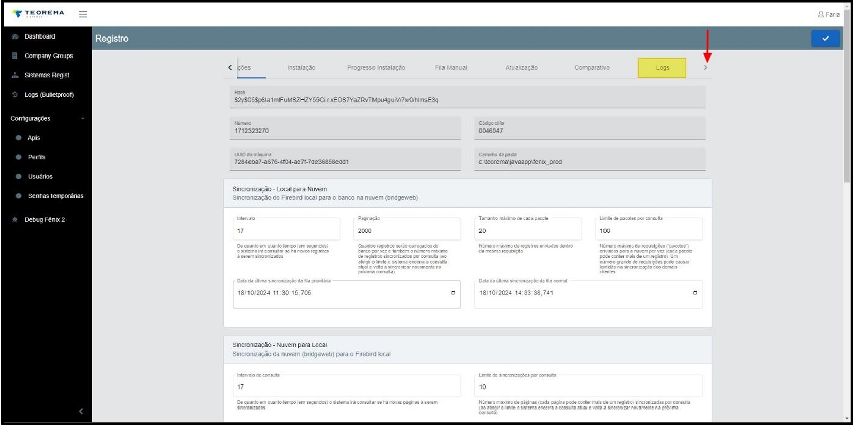Click the Logs (Bulletproof) history icon
This screenshot has width=853, height=425.
point(15,95)
